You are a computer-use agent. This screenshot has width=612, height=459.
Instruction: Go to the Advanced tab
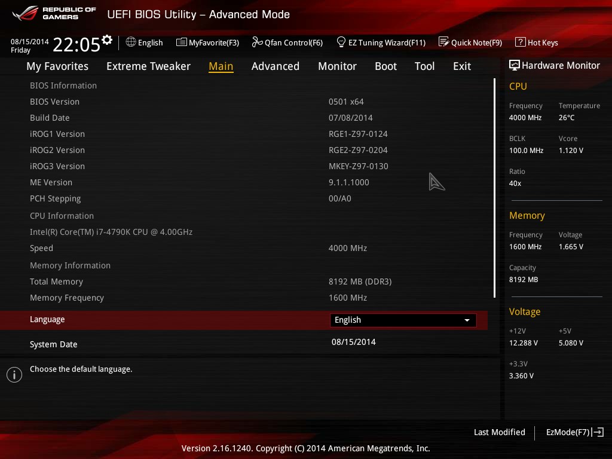pyautogui.click(x=275, y=66)
